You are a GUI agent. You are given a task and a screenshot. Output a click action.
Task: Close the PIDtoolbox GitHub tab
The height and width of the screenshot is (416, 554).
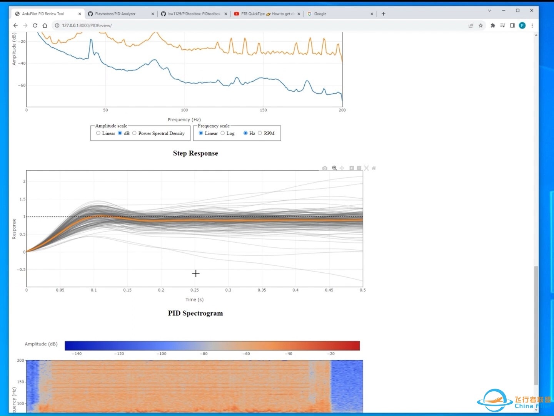click(226, 14)
